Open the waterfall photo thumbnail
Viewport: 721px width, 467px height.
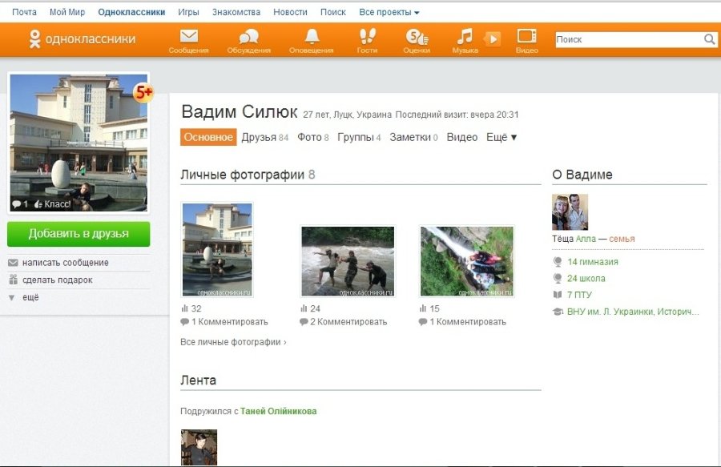tap(466, 260)
